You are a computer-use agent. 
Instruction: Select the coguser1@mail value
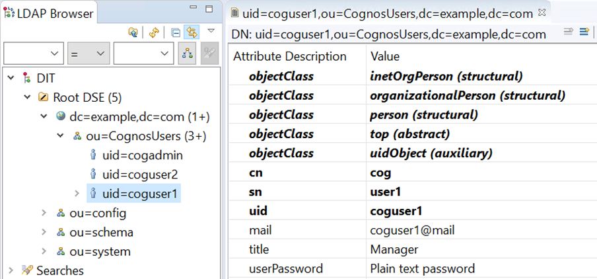pyautogui.click(x=412, y=230)
